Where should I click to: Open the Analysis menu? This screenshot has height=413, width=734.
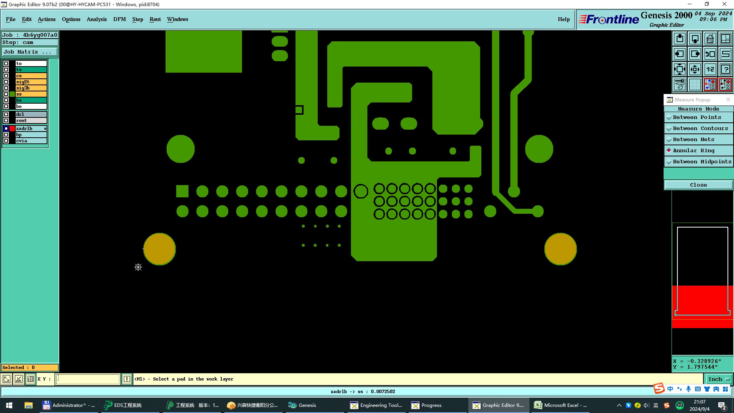(x=96, y=19)
